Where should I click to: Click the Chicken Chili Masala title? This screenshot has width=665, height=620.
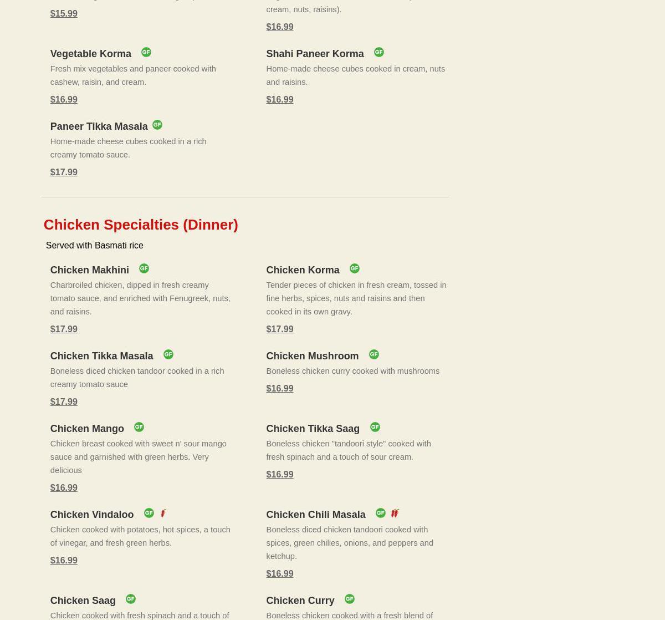315,515
